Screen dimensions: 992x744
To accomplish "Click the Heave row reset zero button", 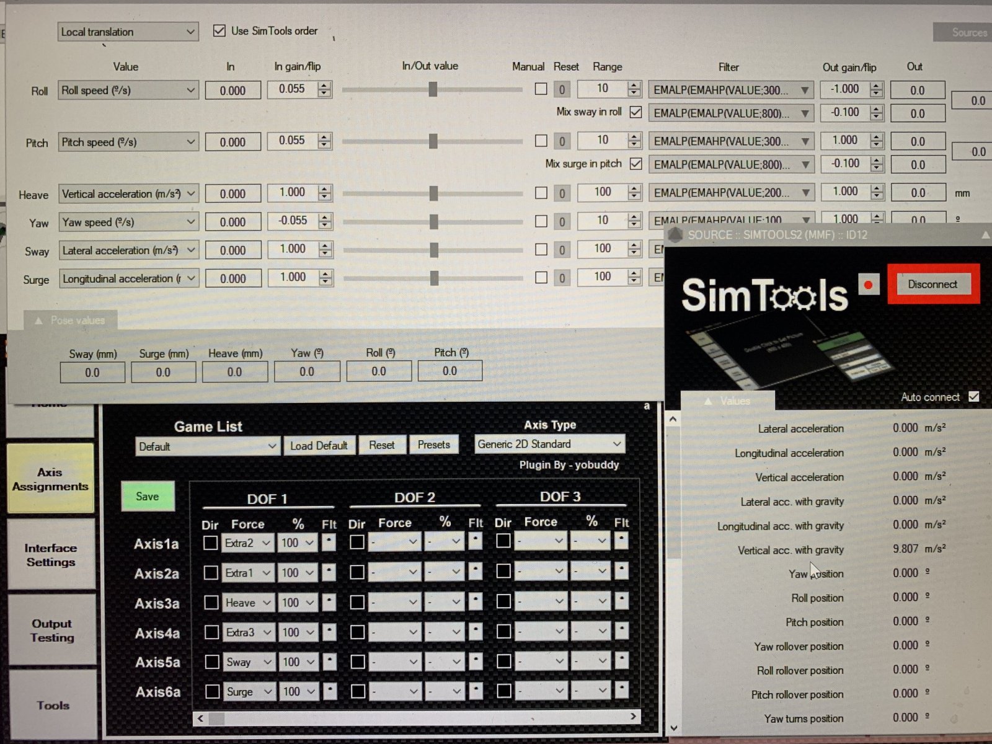I will (x=562, y=193).
